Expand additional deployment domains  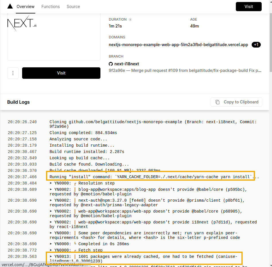256,45
